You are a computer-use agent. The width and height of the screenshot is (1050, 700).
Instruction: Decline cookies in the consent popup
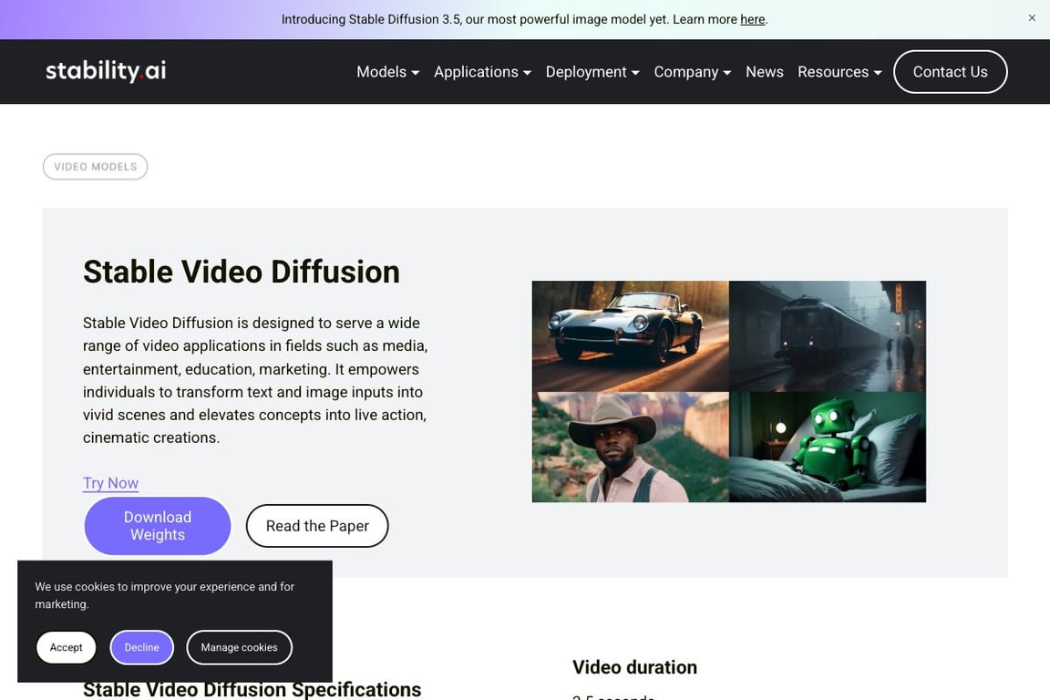coord(141,647)
